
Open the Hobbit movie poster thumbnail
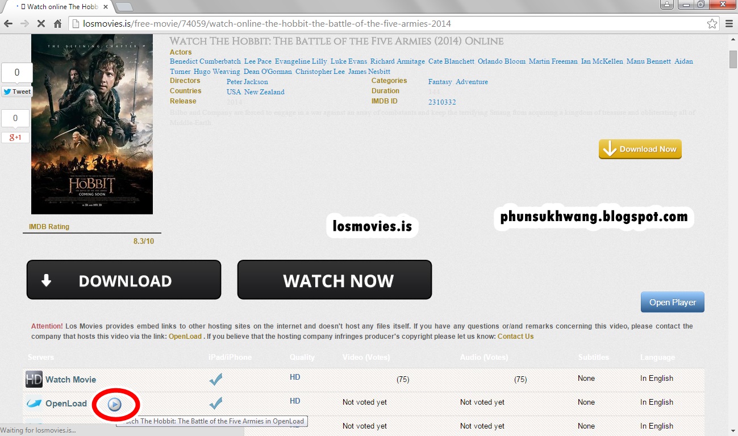pyautogui.click(x=92, y=124)
